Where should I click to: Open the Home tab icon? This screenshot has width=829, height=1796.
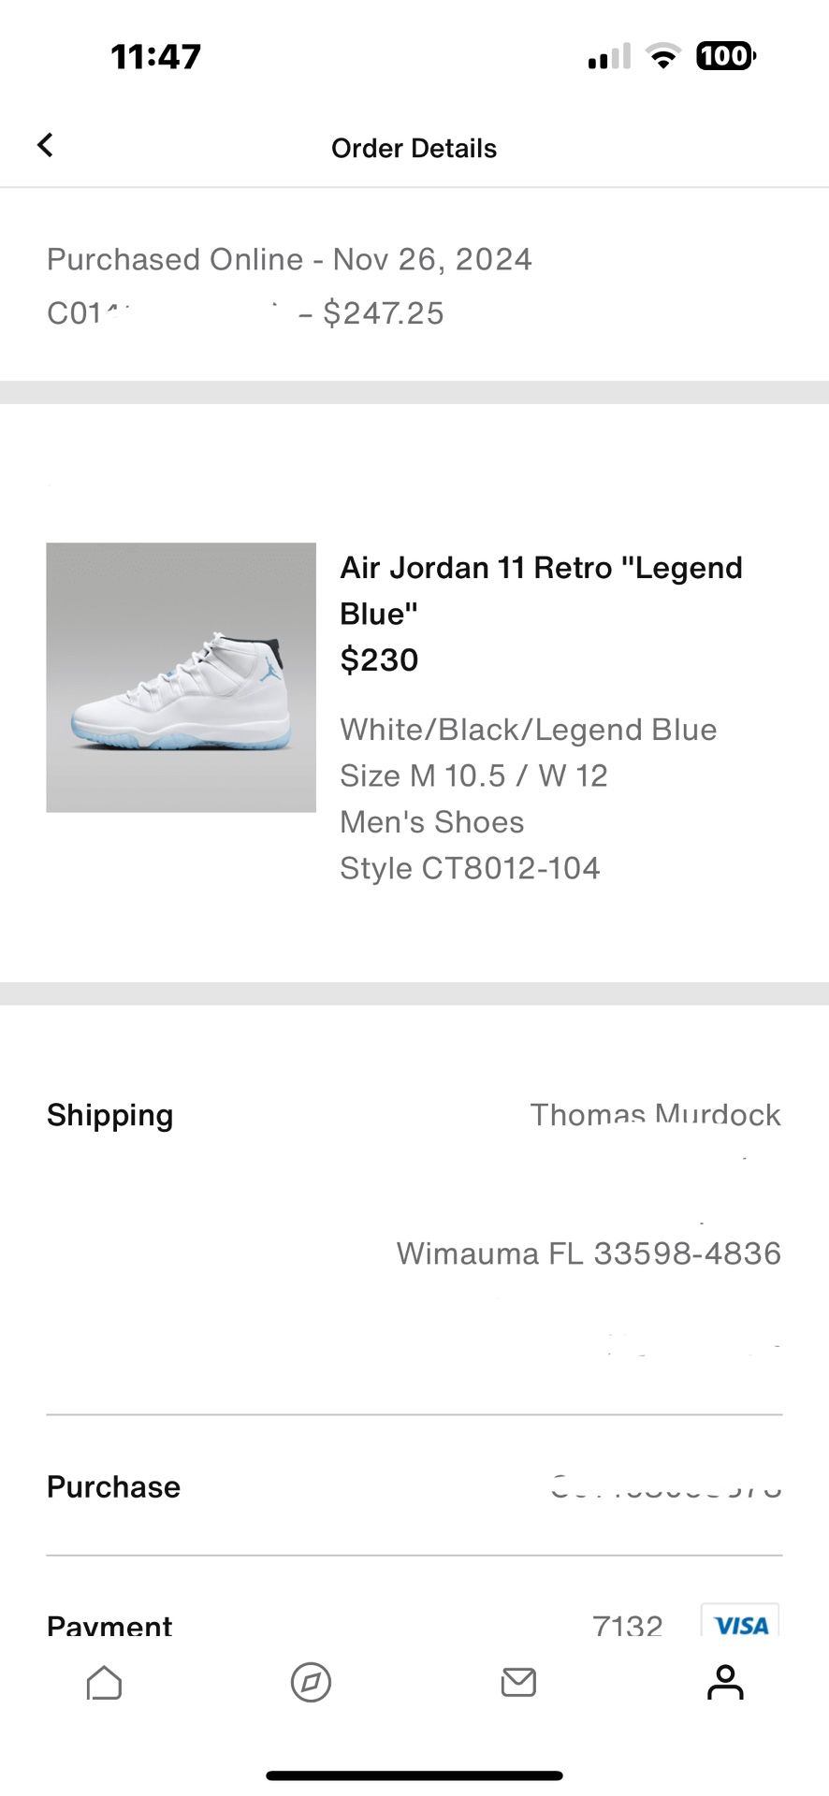pos(104,1682)
